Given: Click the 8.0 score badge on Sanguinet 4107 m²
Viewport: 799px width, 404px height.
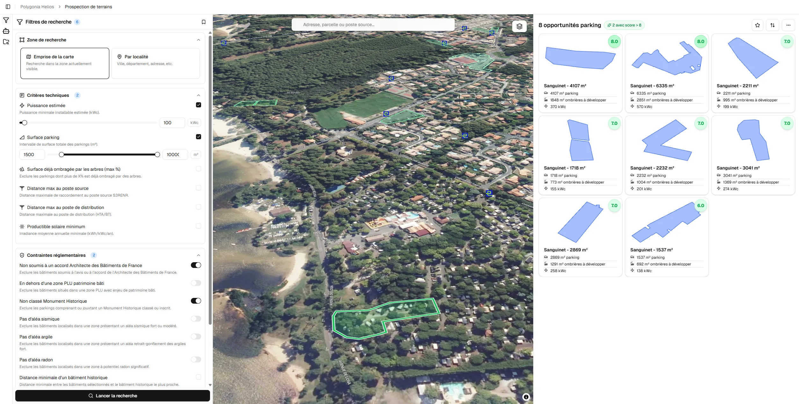Looking at the screenshot, I should [x=614, y=41].
